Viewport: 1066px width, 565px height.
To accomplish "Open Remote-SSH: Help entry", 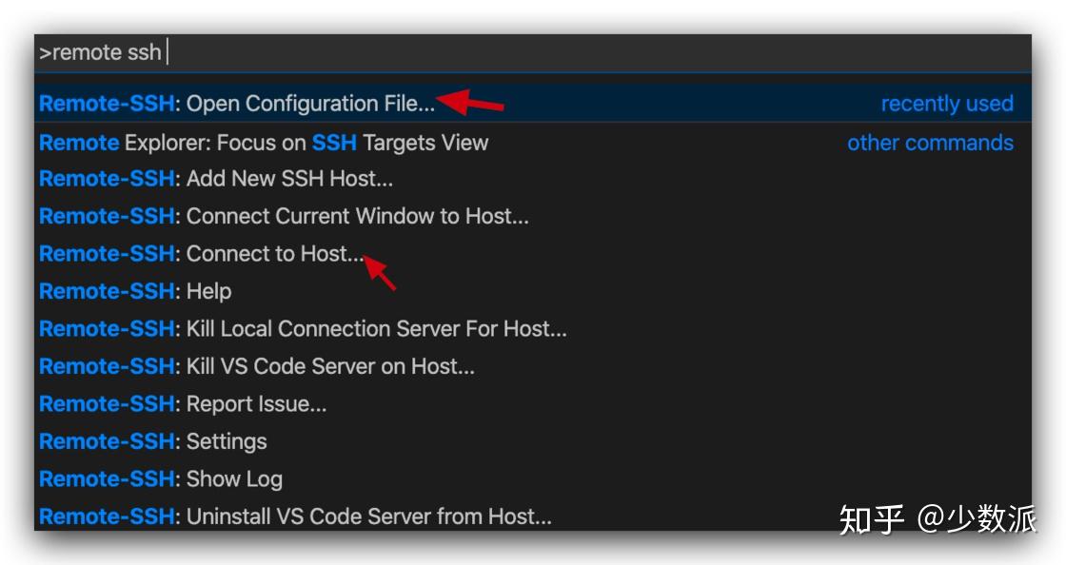I will pyautogui.click(x=533, y=291).
